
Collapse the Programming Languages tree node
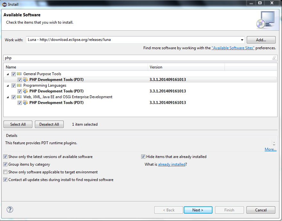coord(8,85)
